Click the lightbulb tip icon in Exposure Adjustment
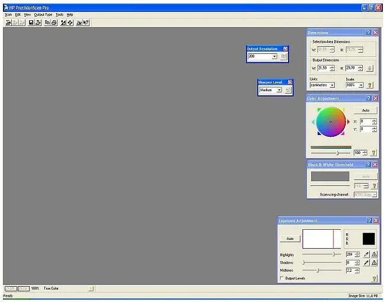The height and width of the screenshot is (302, 384). click(x=374, y=278)
